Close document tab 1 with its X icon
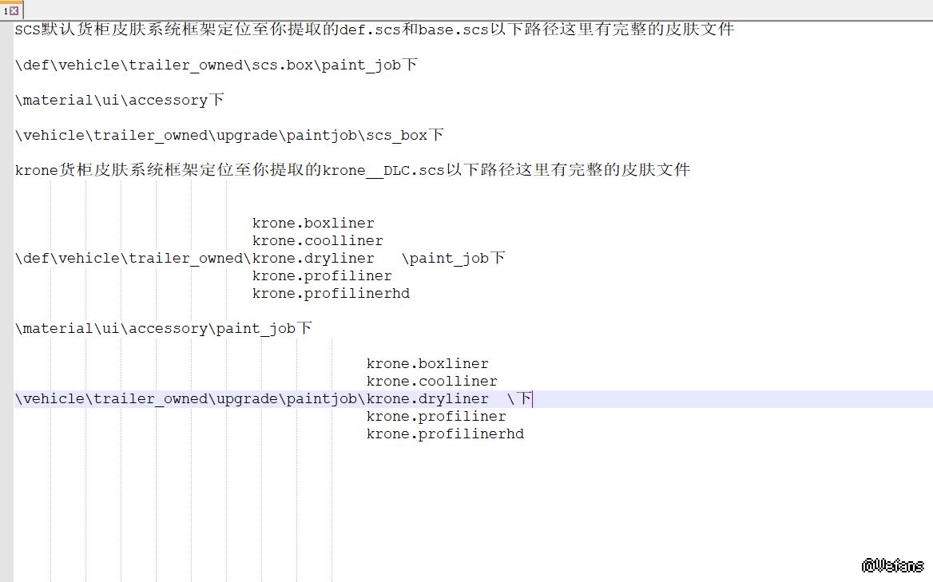933x582 pixels. pyautogui.click(x=14, y=10)
